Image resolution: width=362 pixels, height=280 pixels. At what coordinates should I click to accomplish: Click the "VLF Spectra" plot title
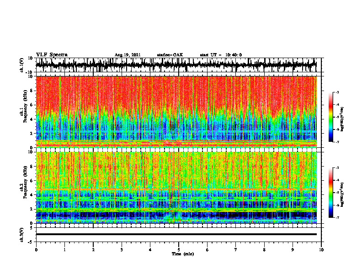tap(52, 55)
